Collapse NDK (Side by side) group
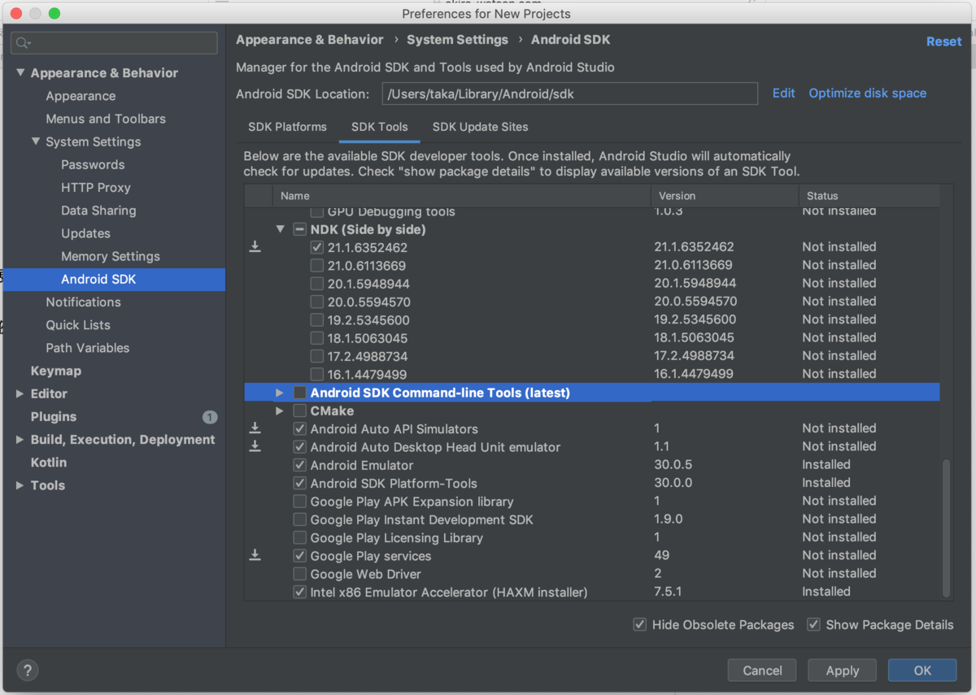976x695 pixels. 280,229
